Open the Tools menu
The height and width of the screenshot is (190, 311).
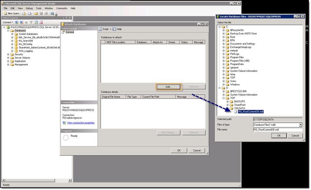(x=38, y=8)
